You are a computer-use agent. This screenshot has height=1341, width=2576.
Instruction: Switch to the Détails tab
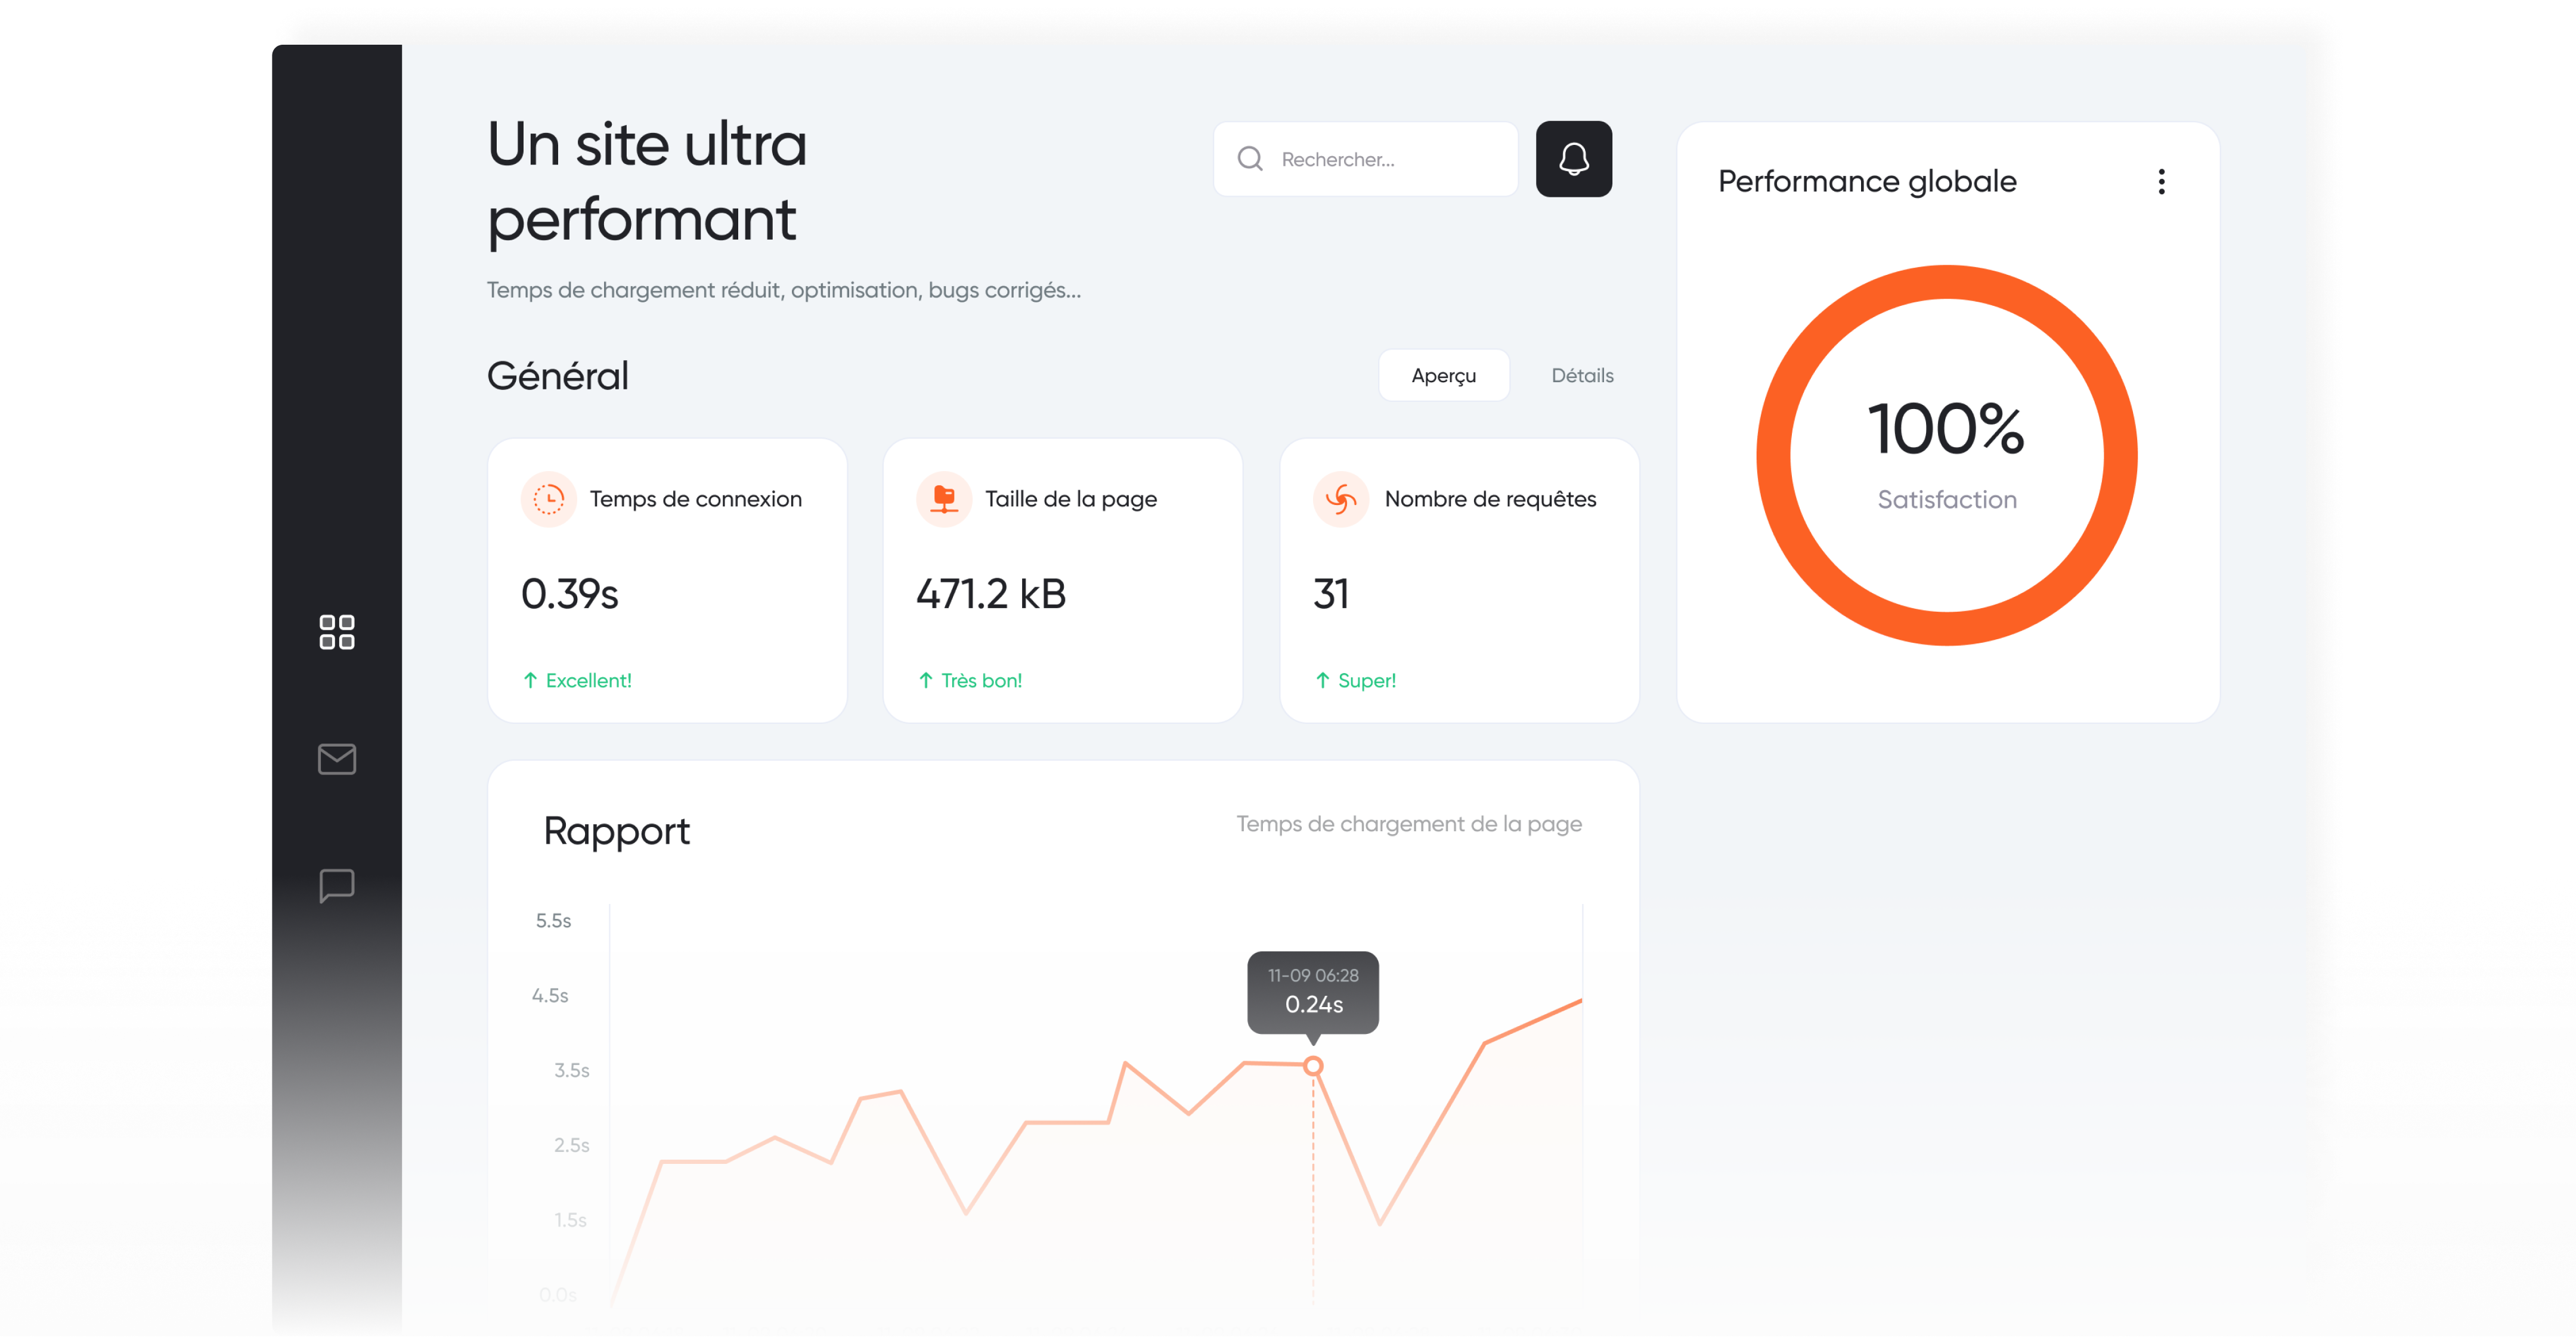pos(1582,375)
